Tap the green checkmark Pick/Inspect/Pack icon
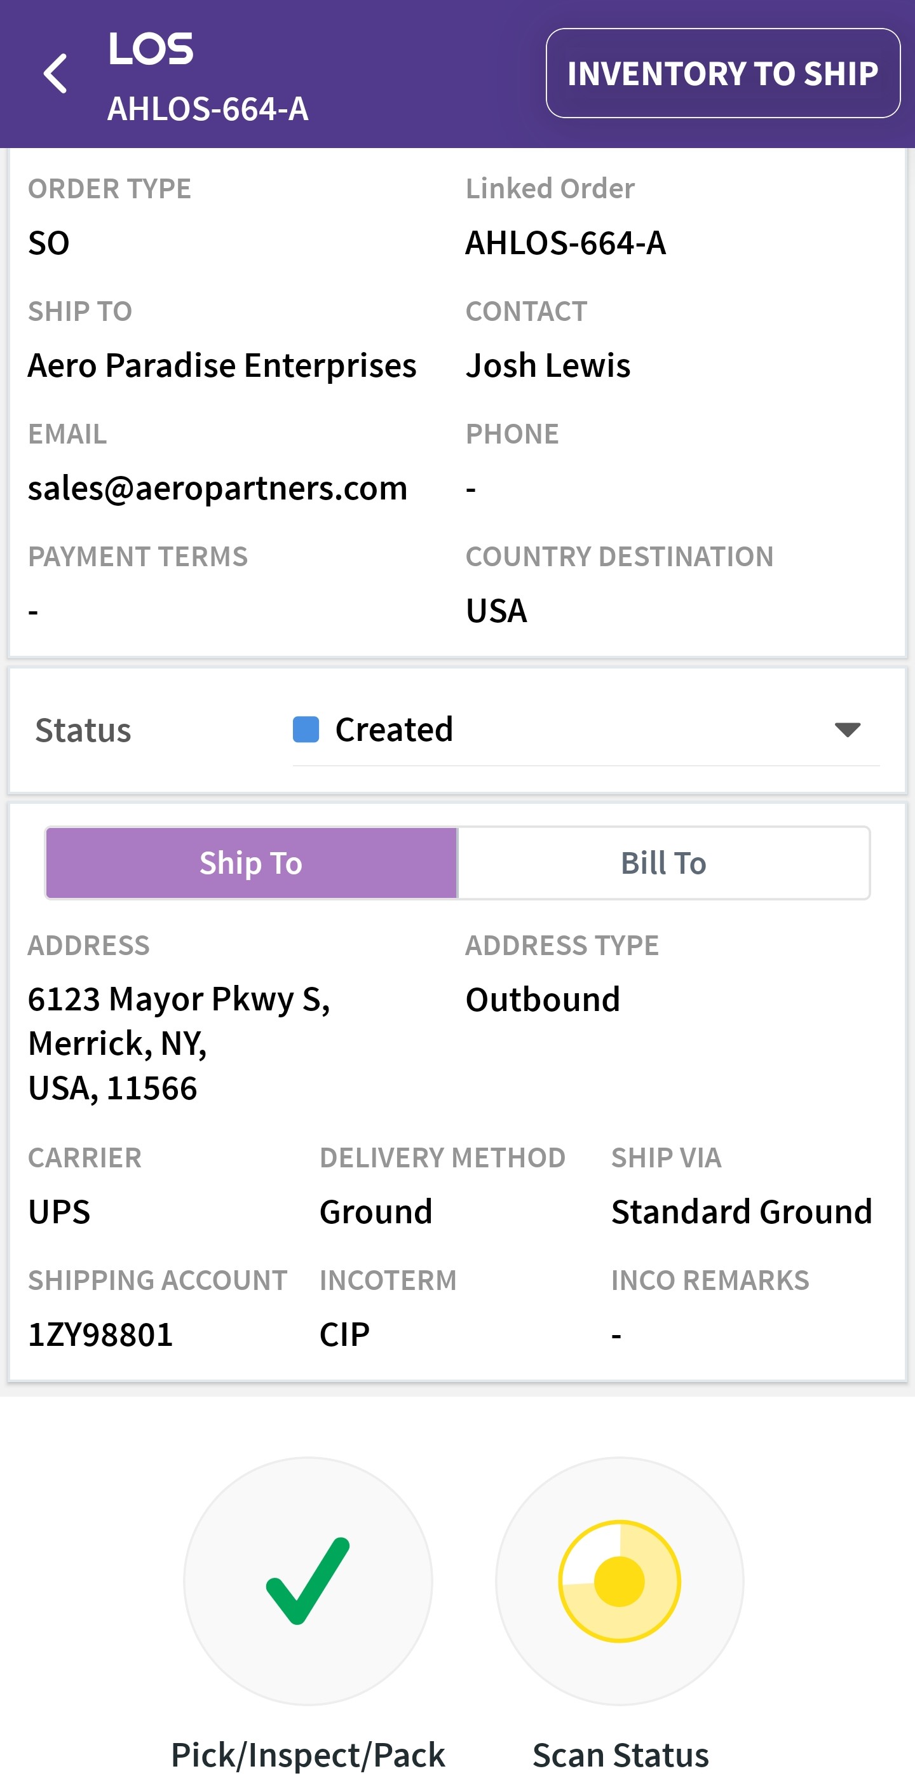 308,1580
